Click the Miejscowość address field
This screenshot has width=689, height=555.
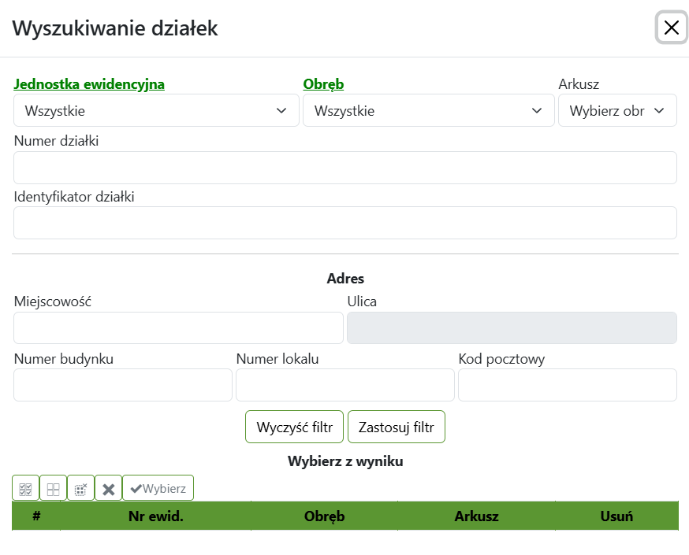point(178,327)
